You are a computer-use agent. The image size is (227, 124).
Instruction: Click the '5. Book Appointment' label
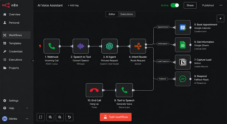(206, 25)
